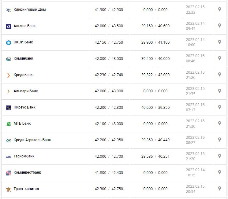228x199 pixels.
Task: Click the Коминвестбанк logo icon
Action: coord(9,173)
